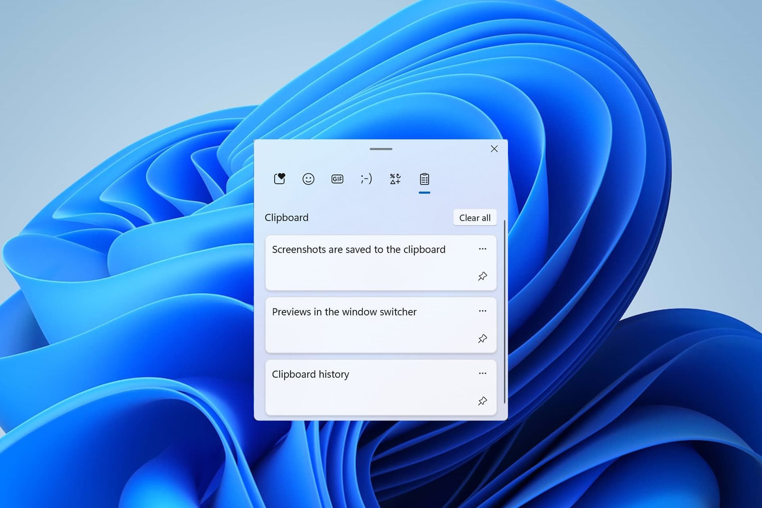Close the clipboard panel
The width and height of the screenshot is (762, 508).
[x=494, y=148]
